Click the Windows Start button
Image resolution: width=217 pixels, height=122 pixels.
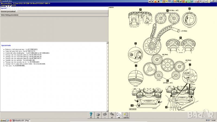tap(3, 120)
